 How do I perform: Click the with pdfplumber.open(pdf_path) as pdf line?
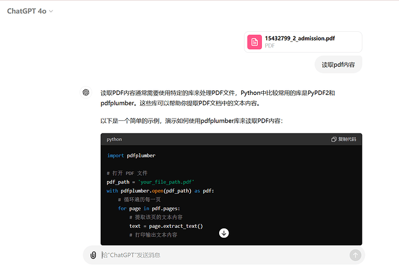(160, 191)
